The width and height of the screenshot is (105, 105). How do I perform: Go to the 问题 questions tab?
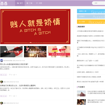coord(39,3)
